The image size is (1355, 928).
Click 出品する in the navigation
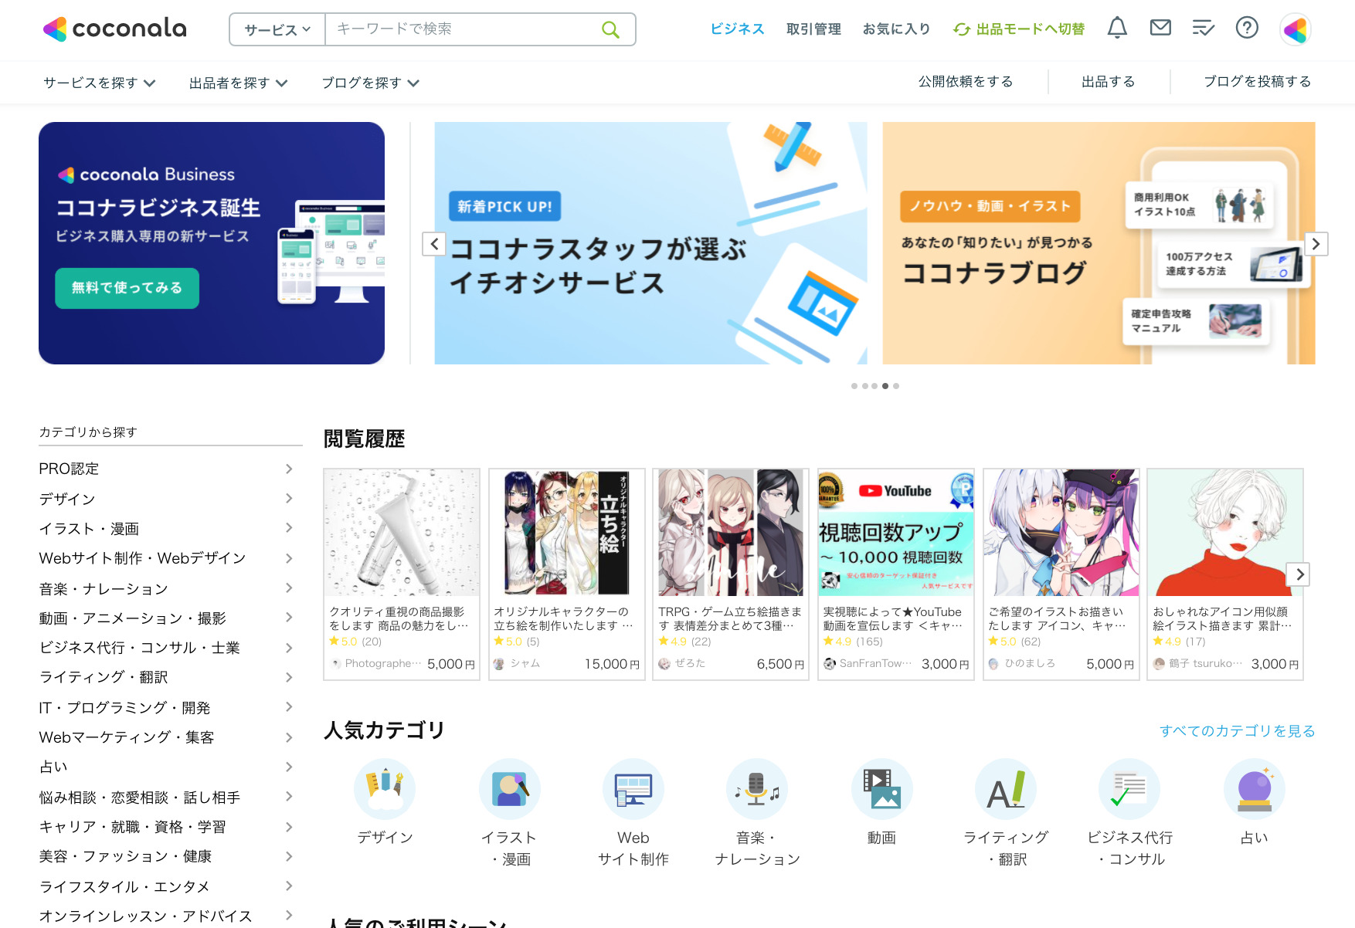[x=1108, y=82]
